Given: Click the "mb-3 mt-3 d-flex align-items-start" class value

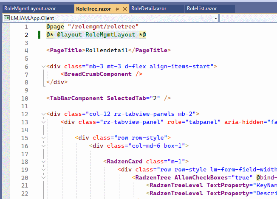Looking at the screenshot, I should click(x=150, y=66).
